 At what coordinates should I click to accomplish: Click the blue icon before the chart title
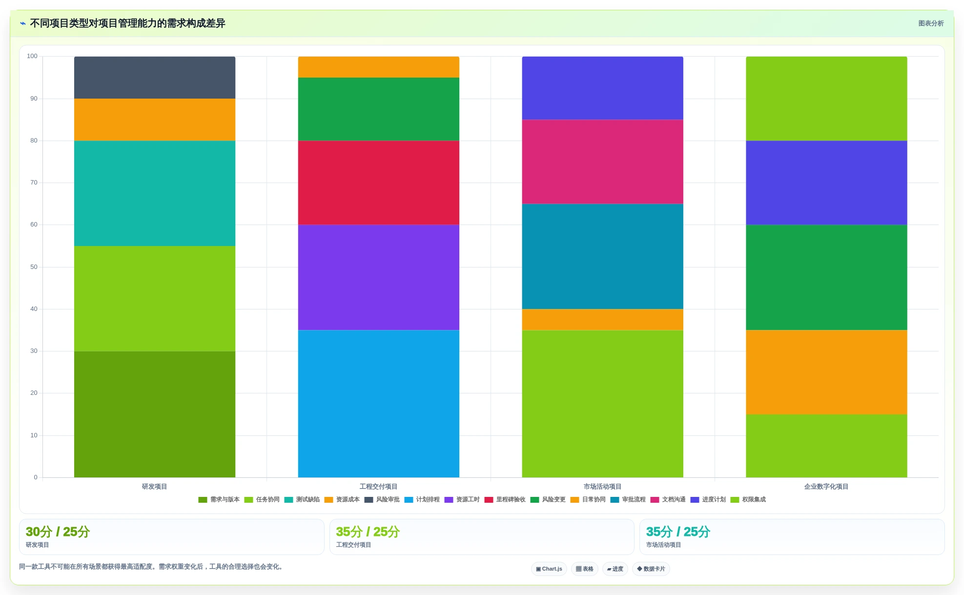click(x=23, y=23)
